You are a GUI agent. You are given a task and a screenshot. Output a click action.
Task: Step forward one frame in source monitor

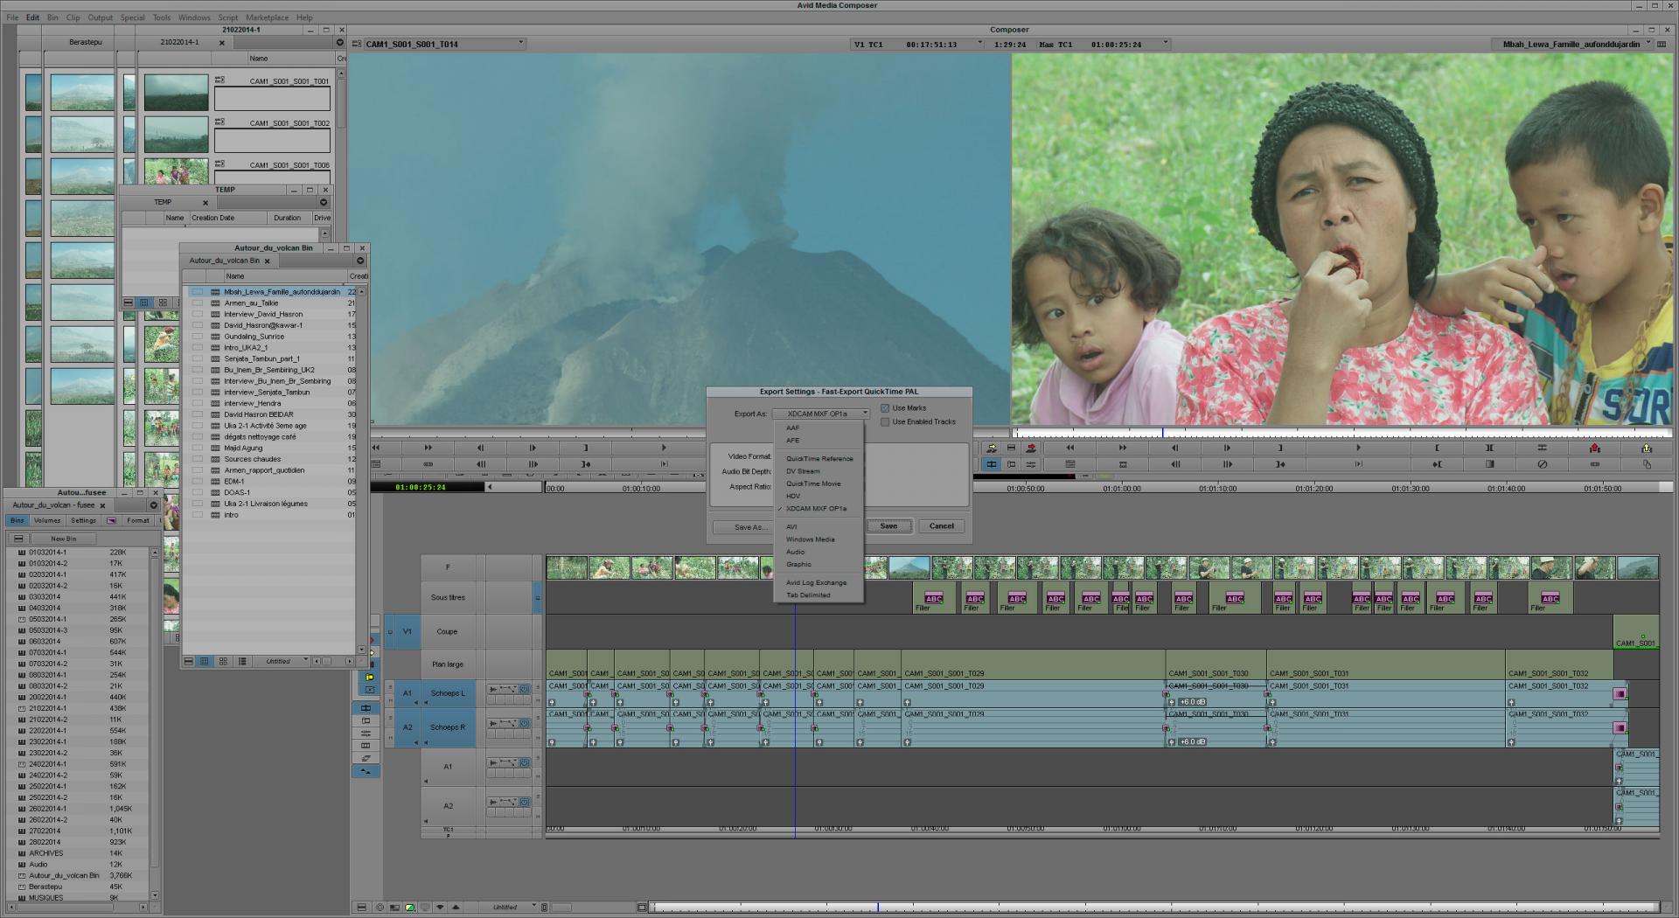[533, 448]
